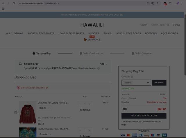The image size is (186, 138).
Task: Click the Discover payment icon
Action: point(146,135)
